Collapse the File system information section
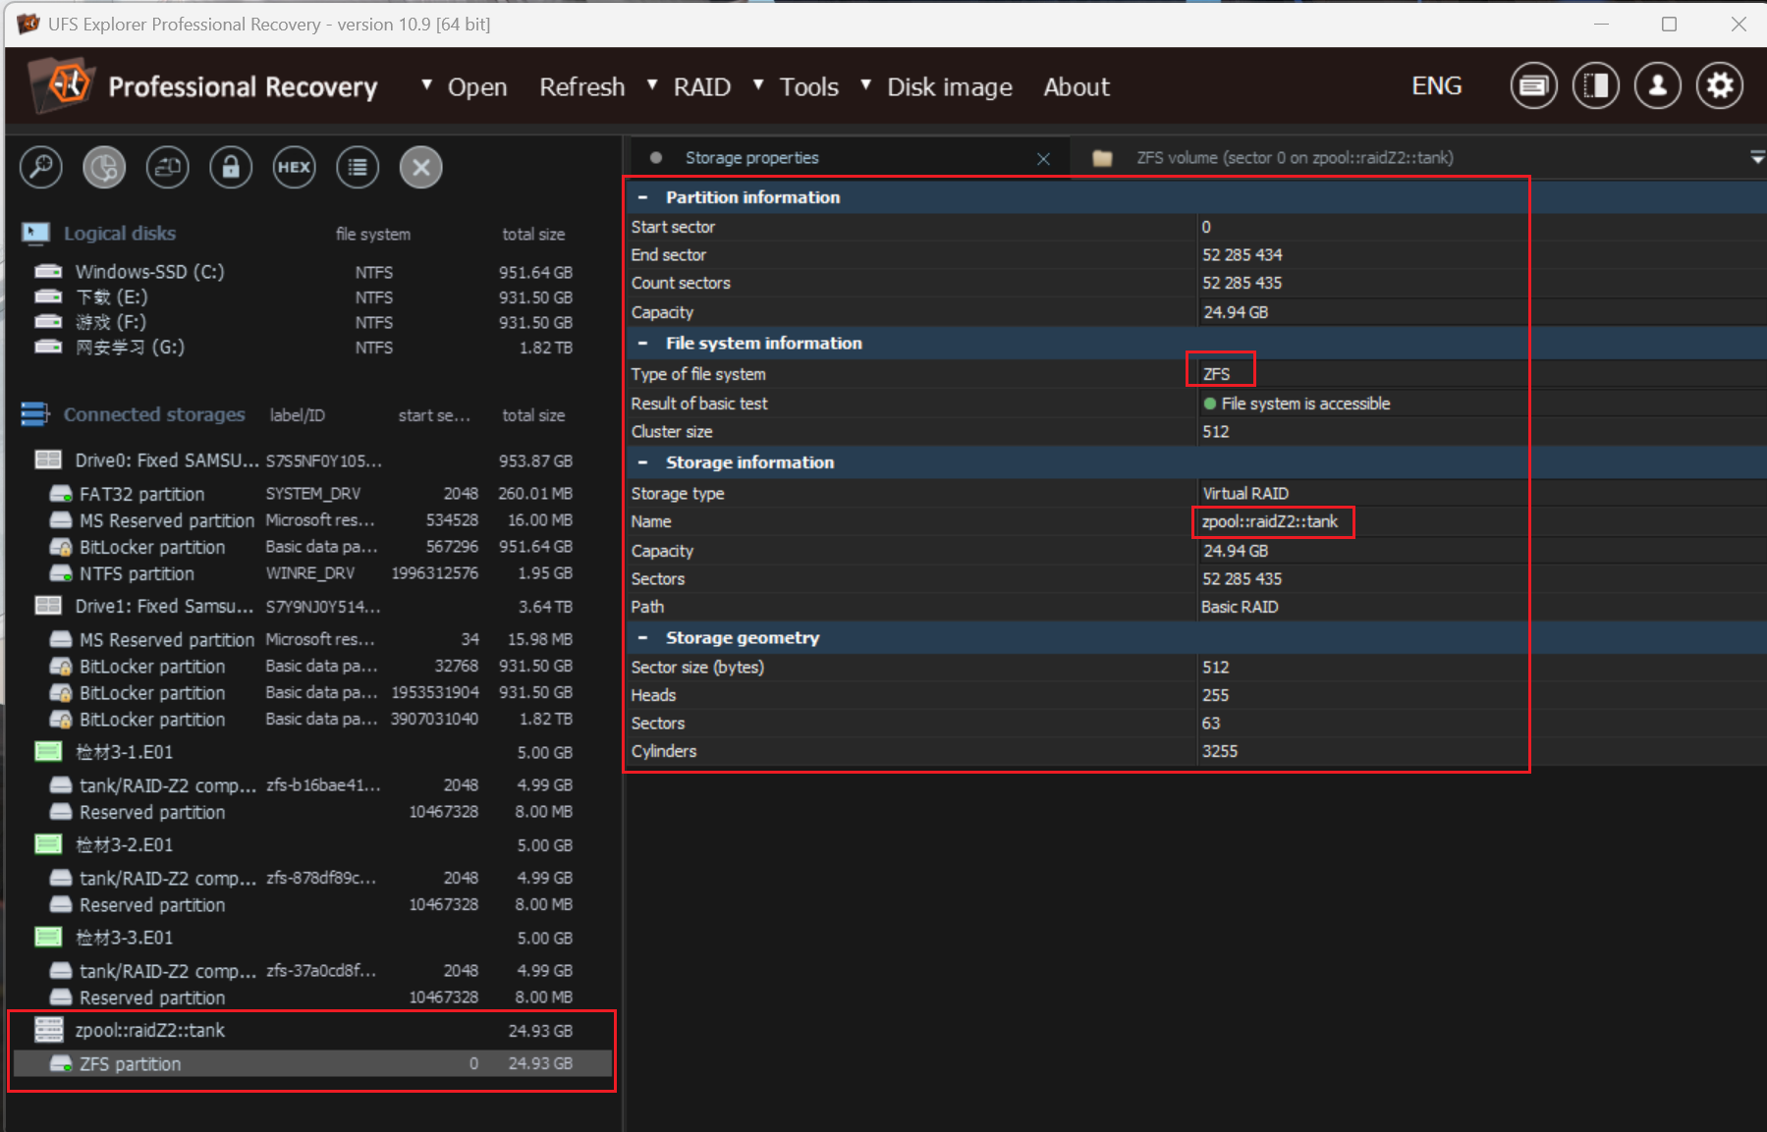 click(643, 344)
